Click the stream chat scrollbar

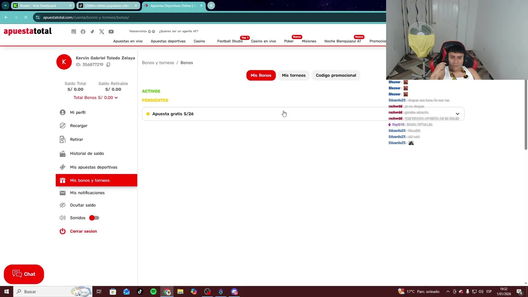(x=526, y=115)
